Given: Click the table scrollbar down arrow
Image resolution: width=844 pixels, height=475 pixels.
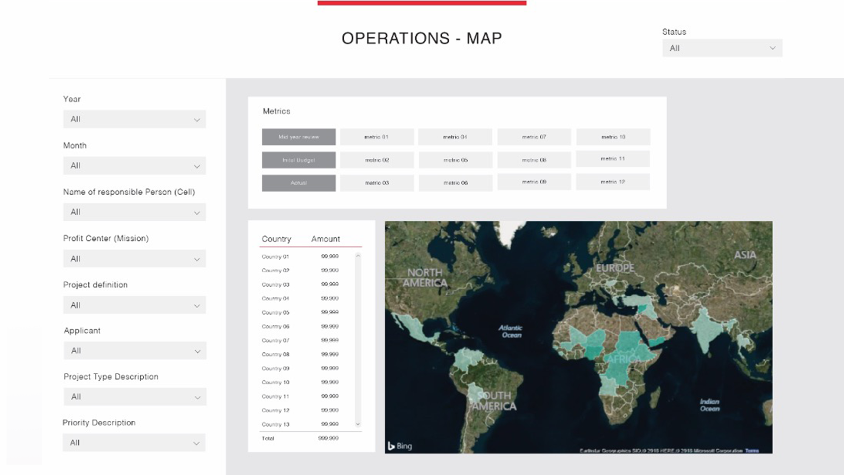Looking at the screenshot, I should (x=358, y=424).
